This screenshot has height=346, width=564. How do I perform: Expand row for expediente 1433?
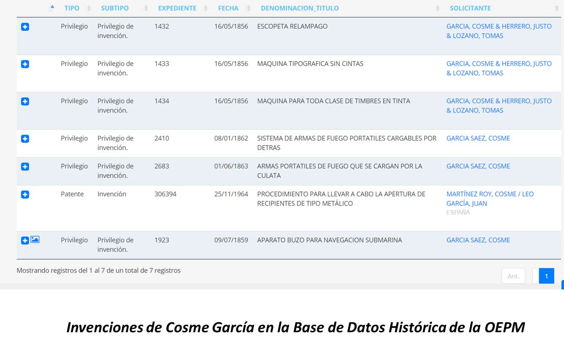coord(25,64)
